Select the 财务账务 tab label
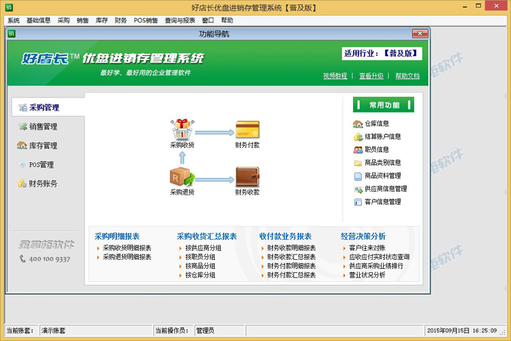The width and height of the screenshot is (511, 341). pyautogui.click(x=43, y=183)
